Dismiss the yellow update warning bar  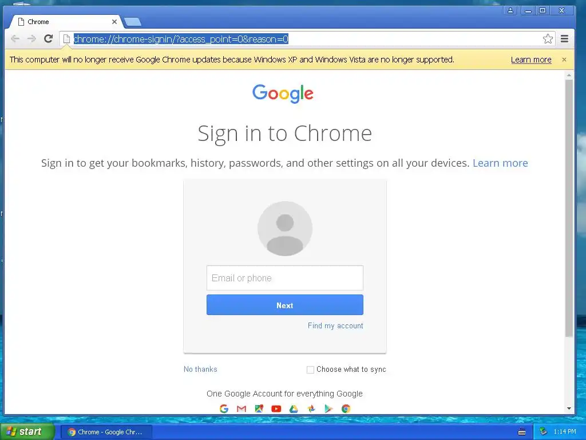[x=564, y=60]
